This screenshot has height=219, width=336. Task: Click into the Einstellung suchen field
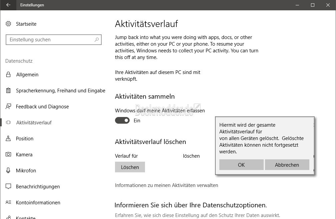(x=54, y=40)
